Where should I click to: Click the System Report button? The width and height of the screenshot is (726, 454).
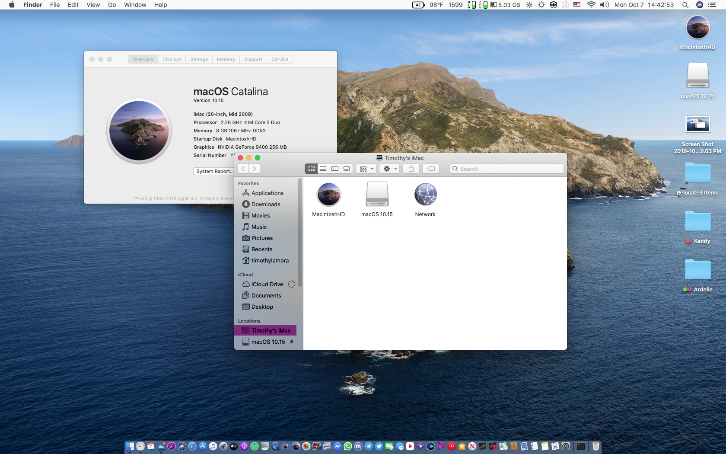214,171
